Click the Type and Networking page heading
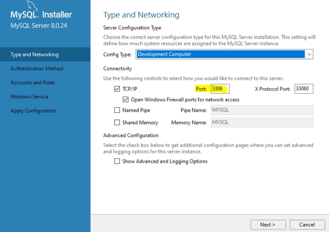This screenshot has height=232, width=329. coord(141,15)
